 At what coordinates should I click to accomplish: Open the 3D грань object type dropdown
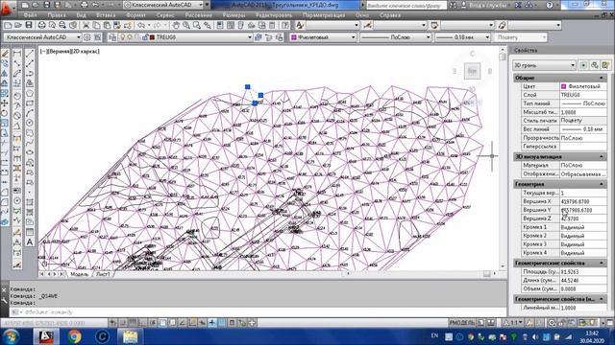[x=545, y=65]
